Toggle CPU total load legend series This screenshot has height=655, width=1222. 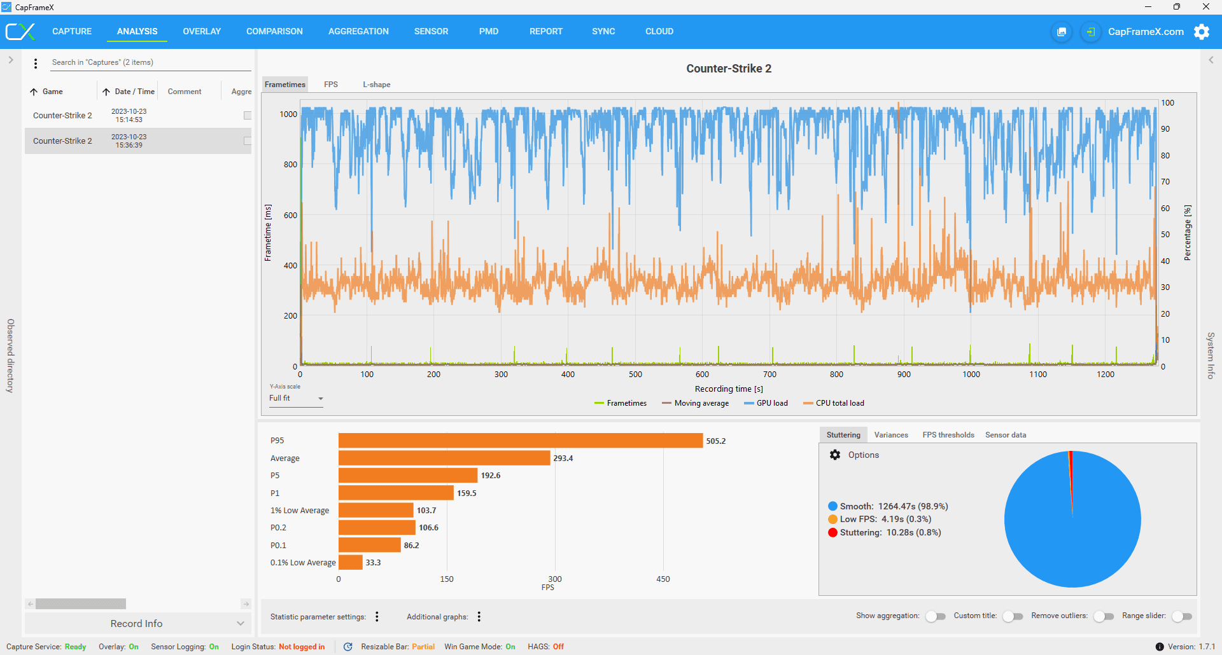pyautogui.click(x=834, y=403)
